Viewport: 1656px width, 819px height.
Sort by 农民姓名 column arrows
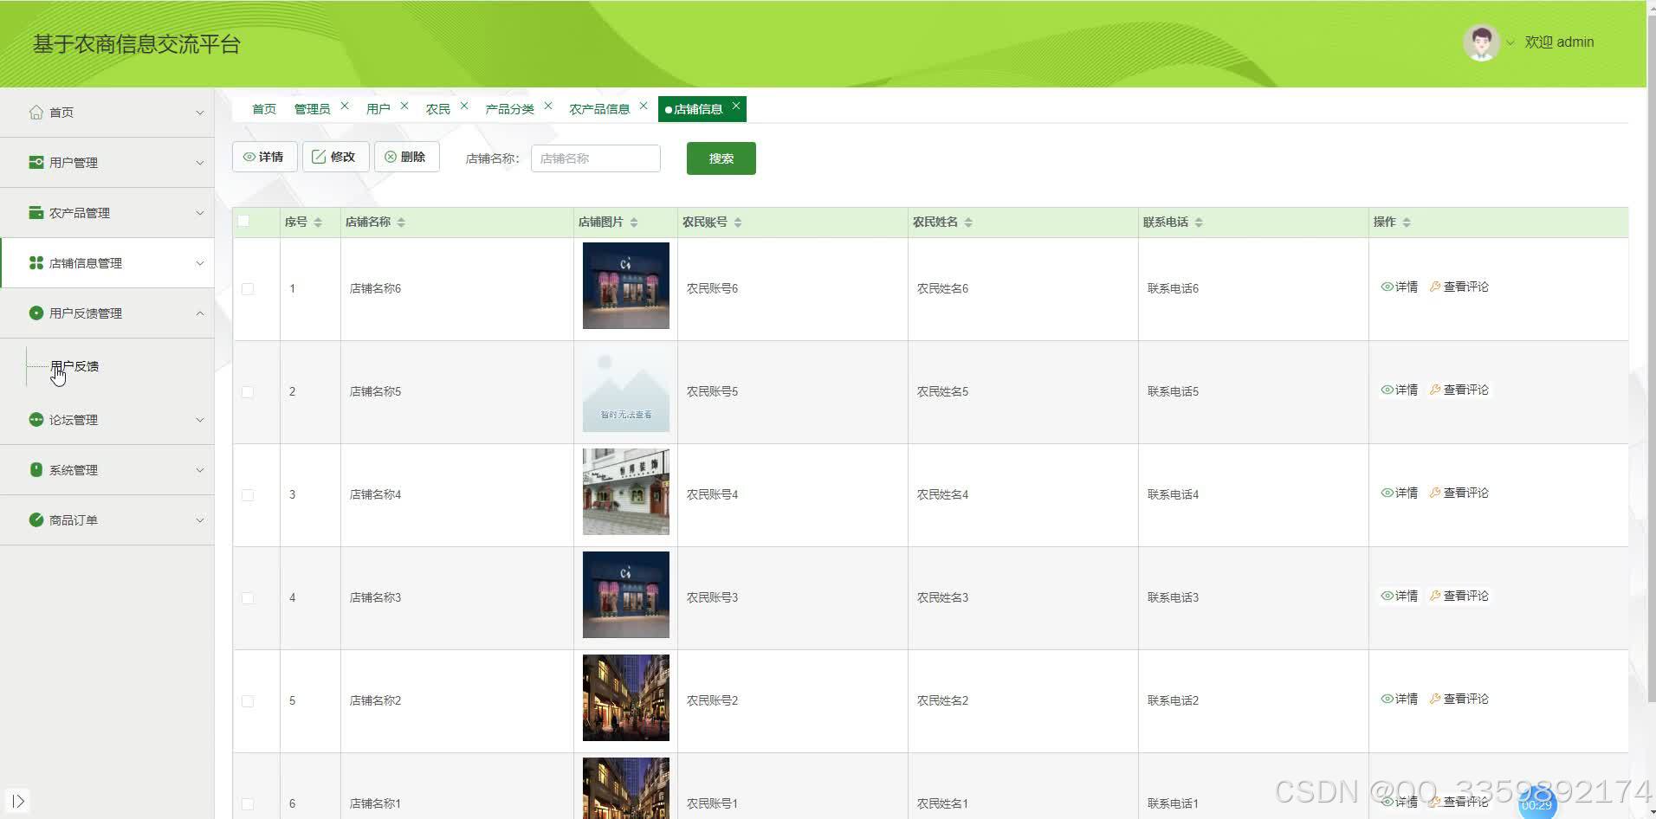(x=968, y=222)
